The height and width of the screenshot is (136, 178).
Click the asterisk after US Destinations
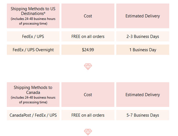44,13
